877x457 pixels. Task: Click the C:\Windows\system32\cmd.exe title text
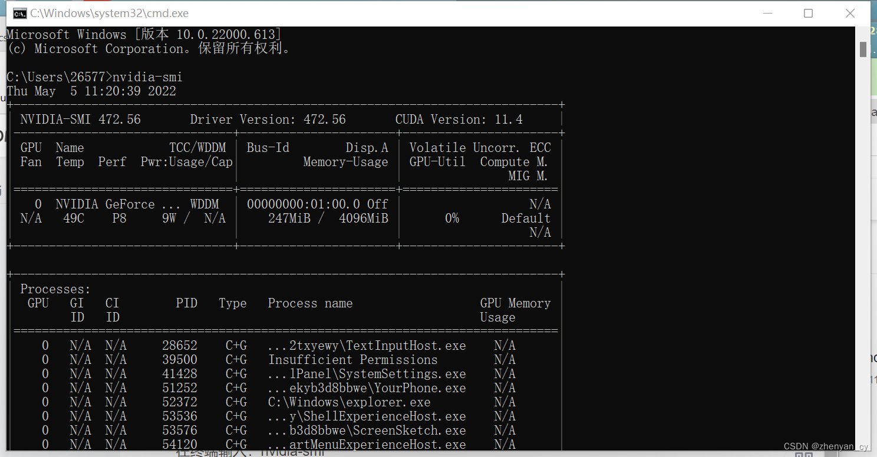(x=110, y=12)
